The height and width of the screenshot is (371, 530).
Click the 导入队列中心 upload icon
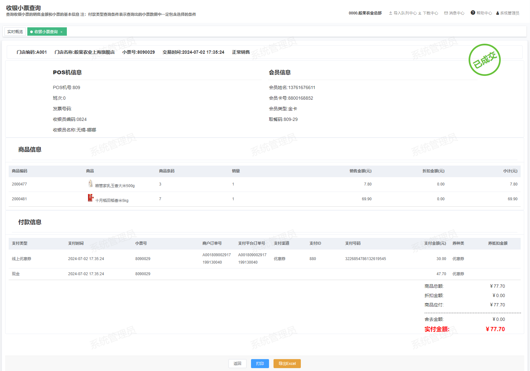click(391, 13)
